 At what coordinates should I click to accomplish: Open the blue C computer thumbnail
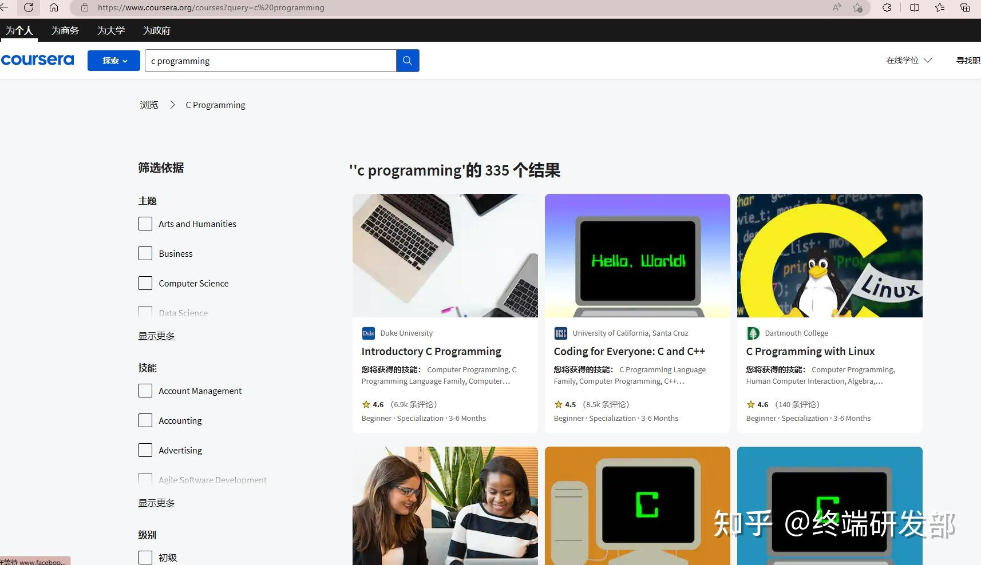(x=830, y=506)
